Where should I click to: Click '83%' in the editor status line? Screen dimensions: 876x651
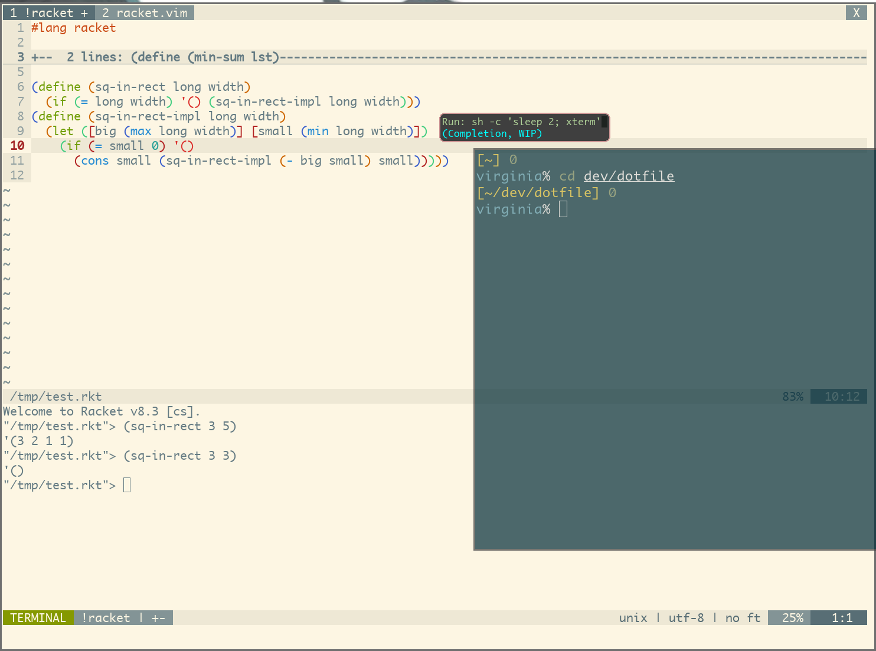[793, 397]
